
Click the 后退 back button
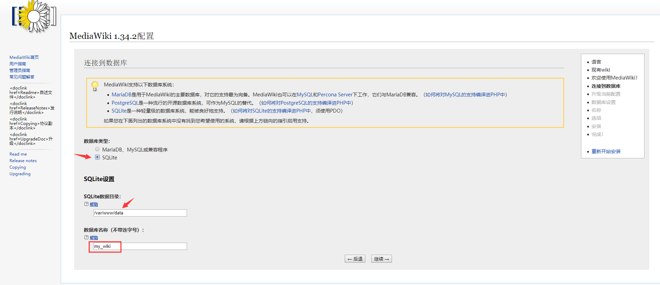tap(355, 259)
